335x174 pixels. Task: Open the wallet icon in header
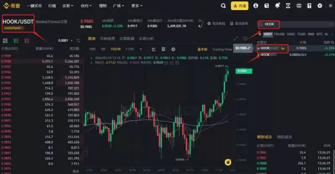tap(266, 6)
